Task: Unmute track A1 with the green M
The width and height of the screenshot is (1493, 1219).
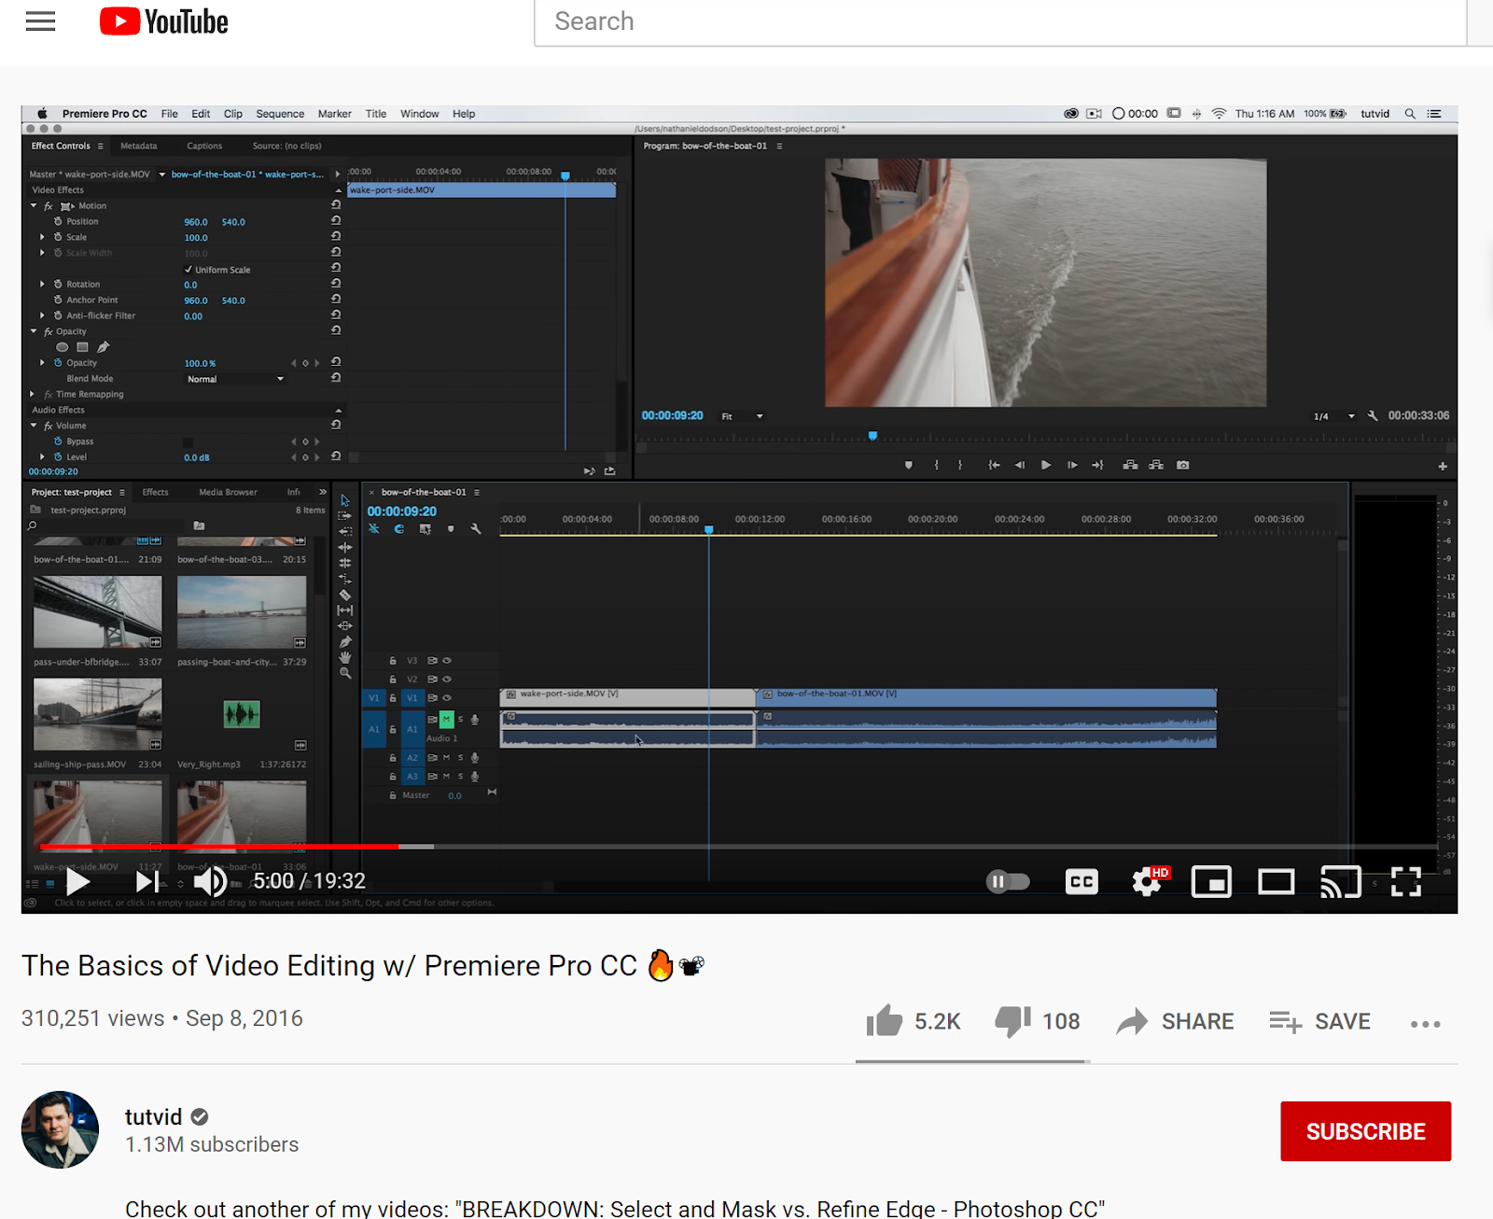Action: (446, 720)
